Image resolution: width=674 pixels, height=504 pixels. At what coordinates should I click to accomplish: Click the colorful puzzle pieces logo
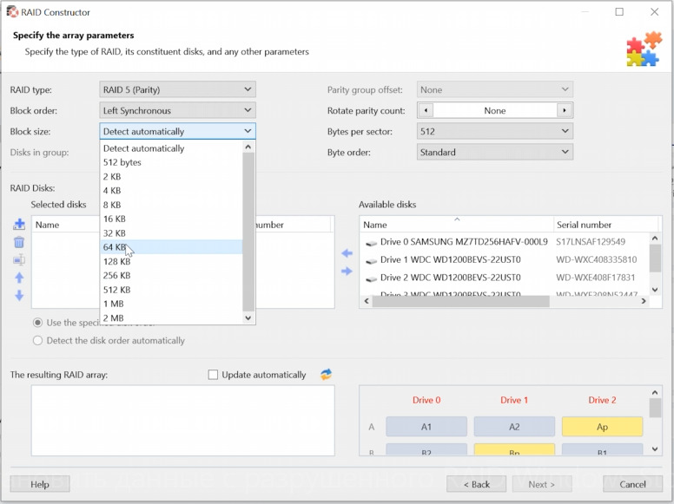click(x=644, y=49)
